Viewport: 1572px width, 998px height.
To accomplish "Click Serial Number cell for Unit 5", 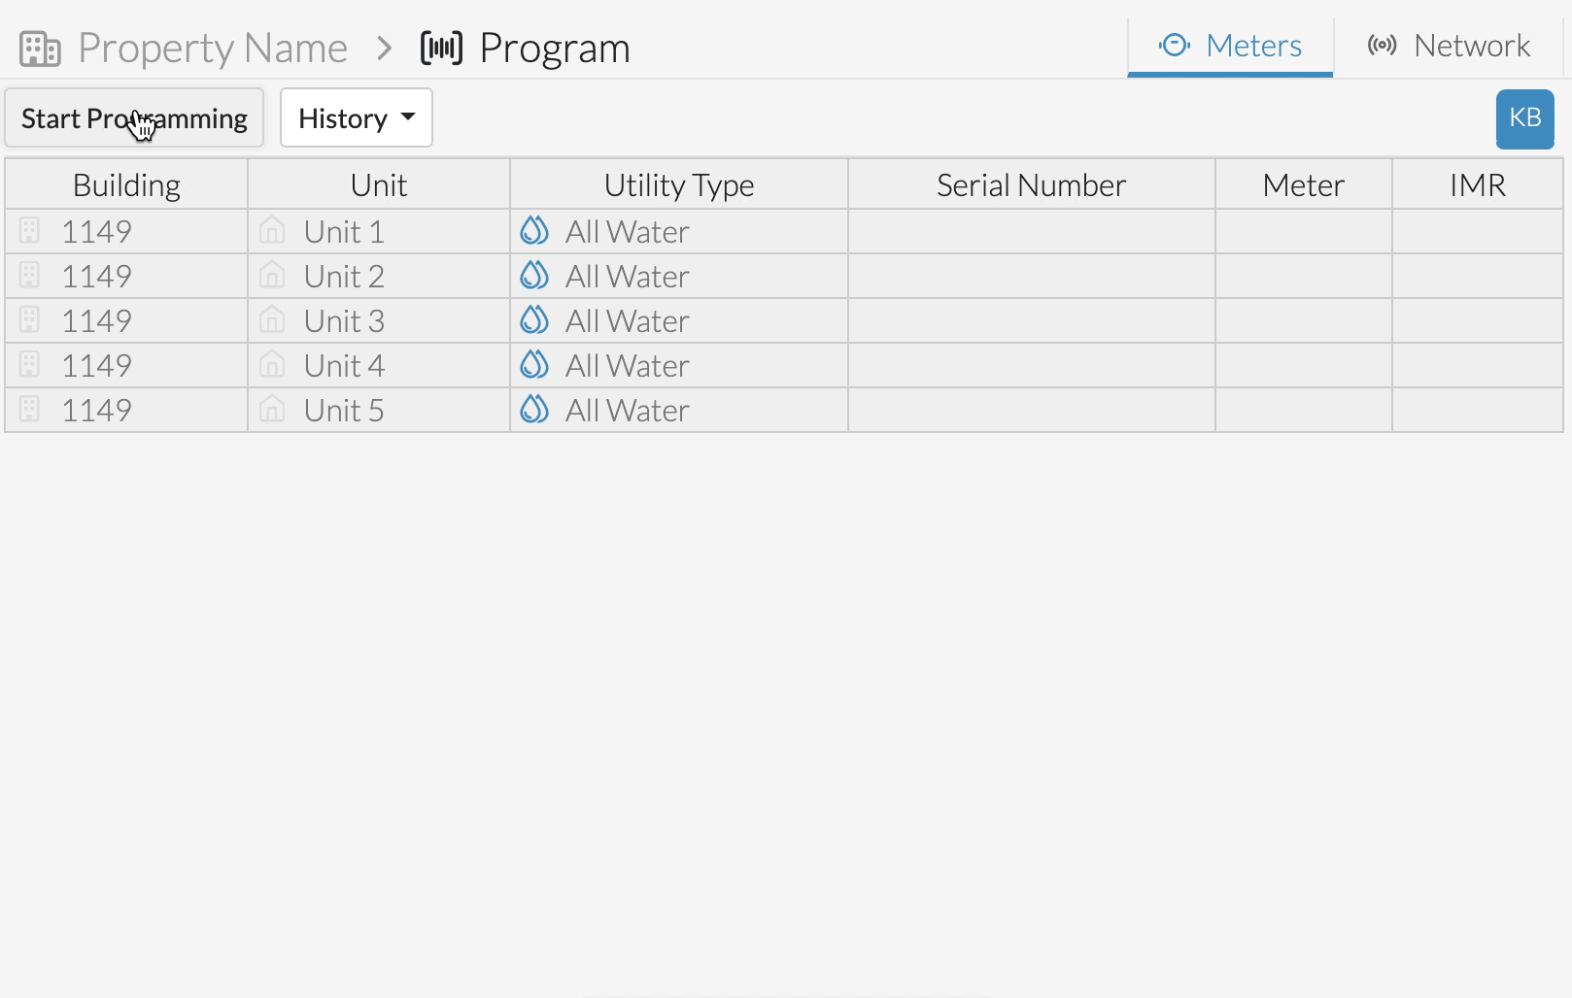I will pos(1032,410).
